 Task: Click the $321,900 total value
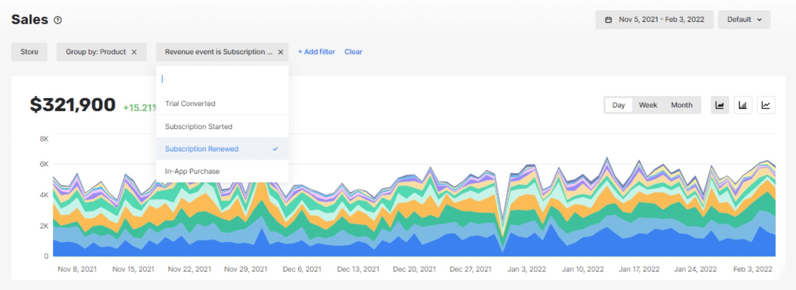(x=73, y=104)
